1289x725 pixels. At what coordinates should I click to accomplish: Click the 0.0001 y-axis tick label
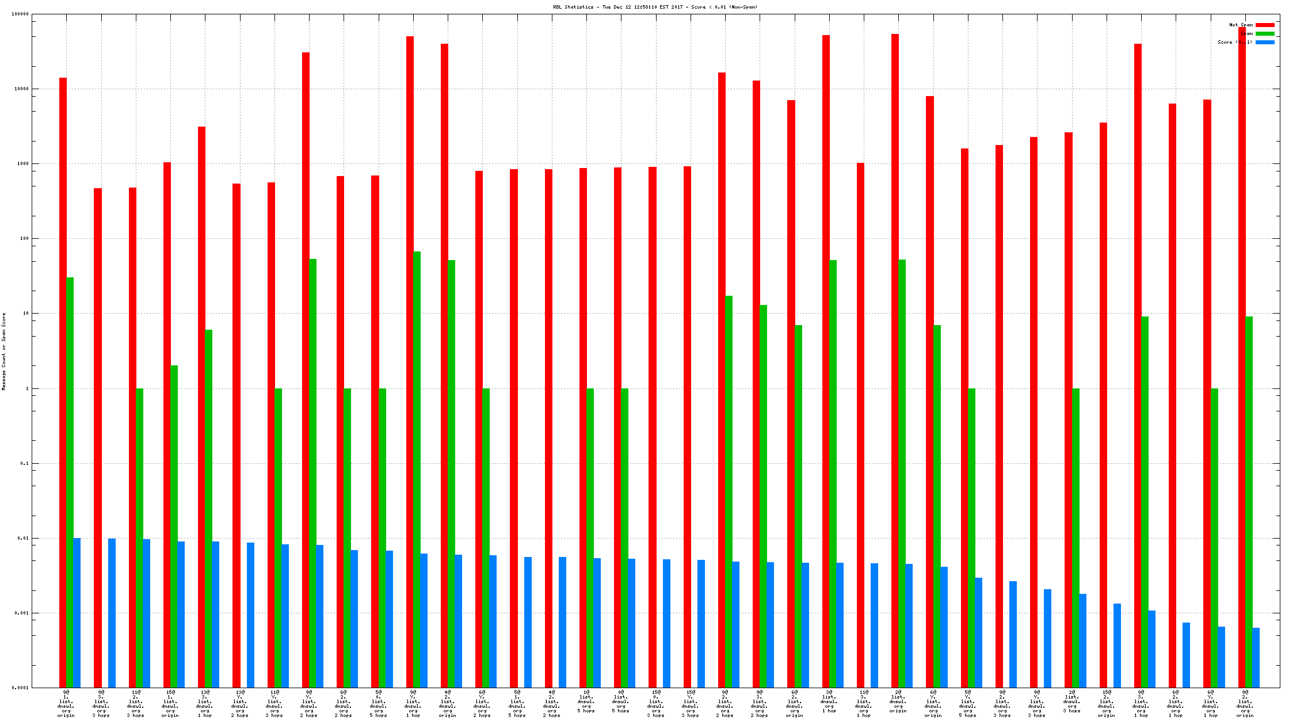click(20, 688)
